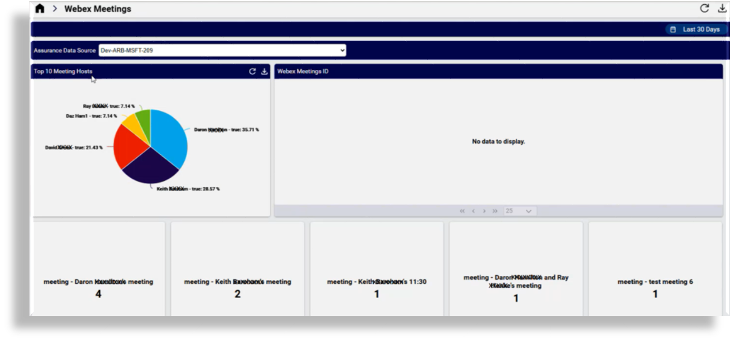Click the calendar icon on Last 30 Days
The height and width of the screenshot is (342, 731).
tap(672, 29)
